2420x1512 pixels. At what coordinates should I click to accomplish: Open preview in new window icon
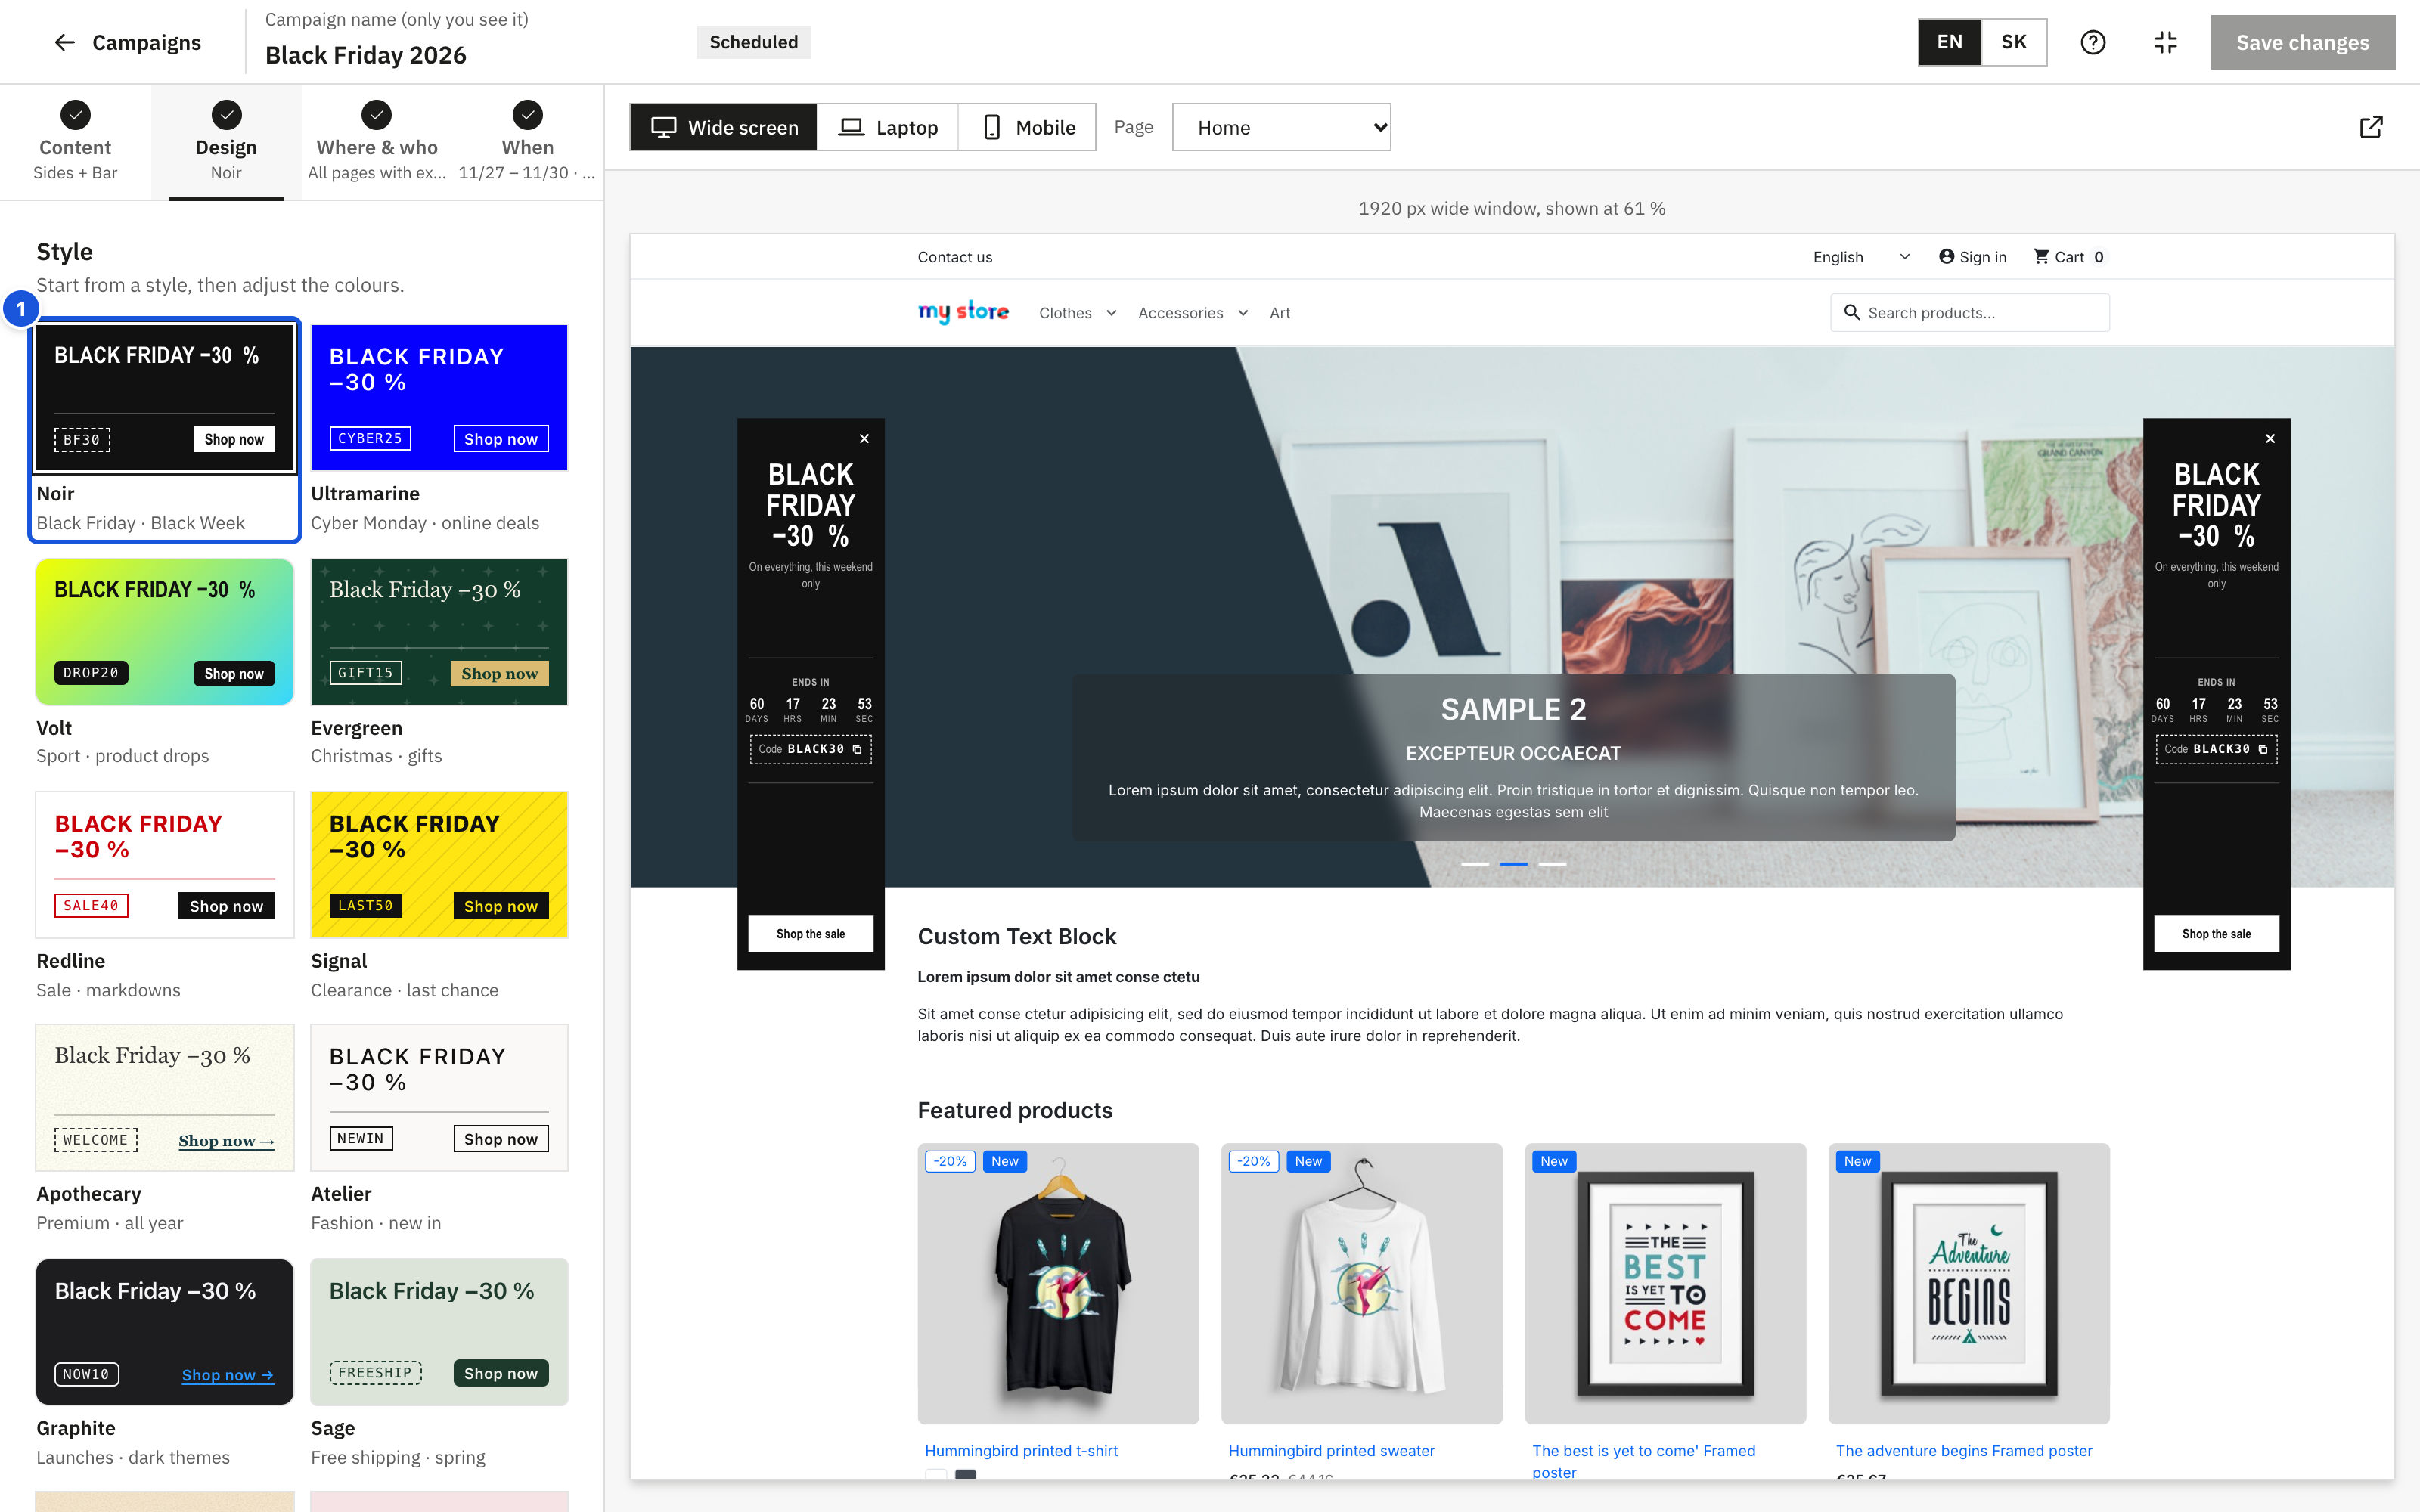[2370, 127]
